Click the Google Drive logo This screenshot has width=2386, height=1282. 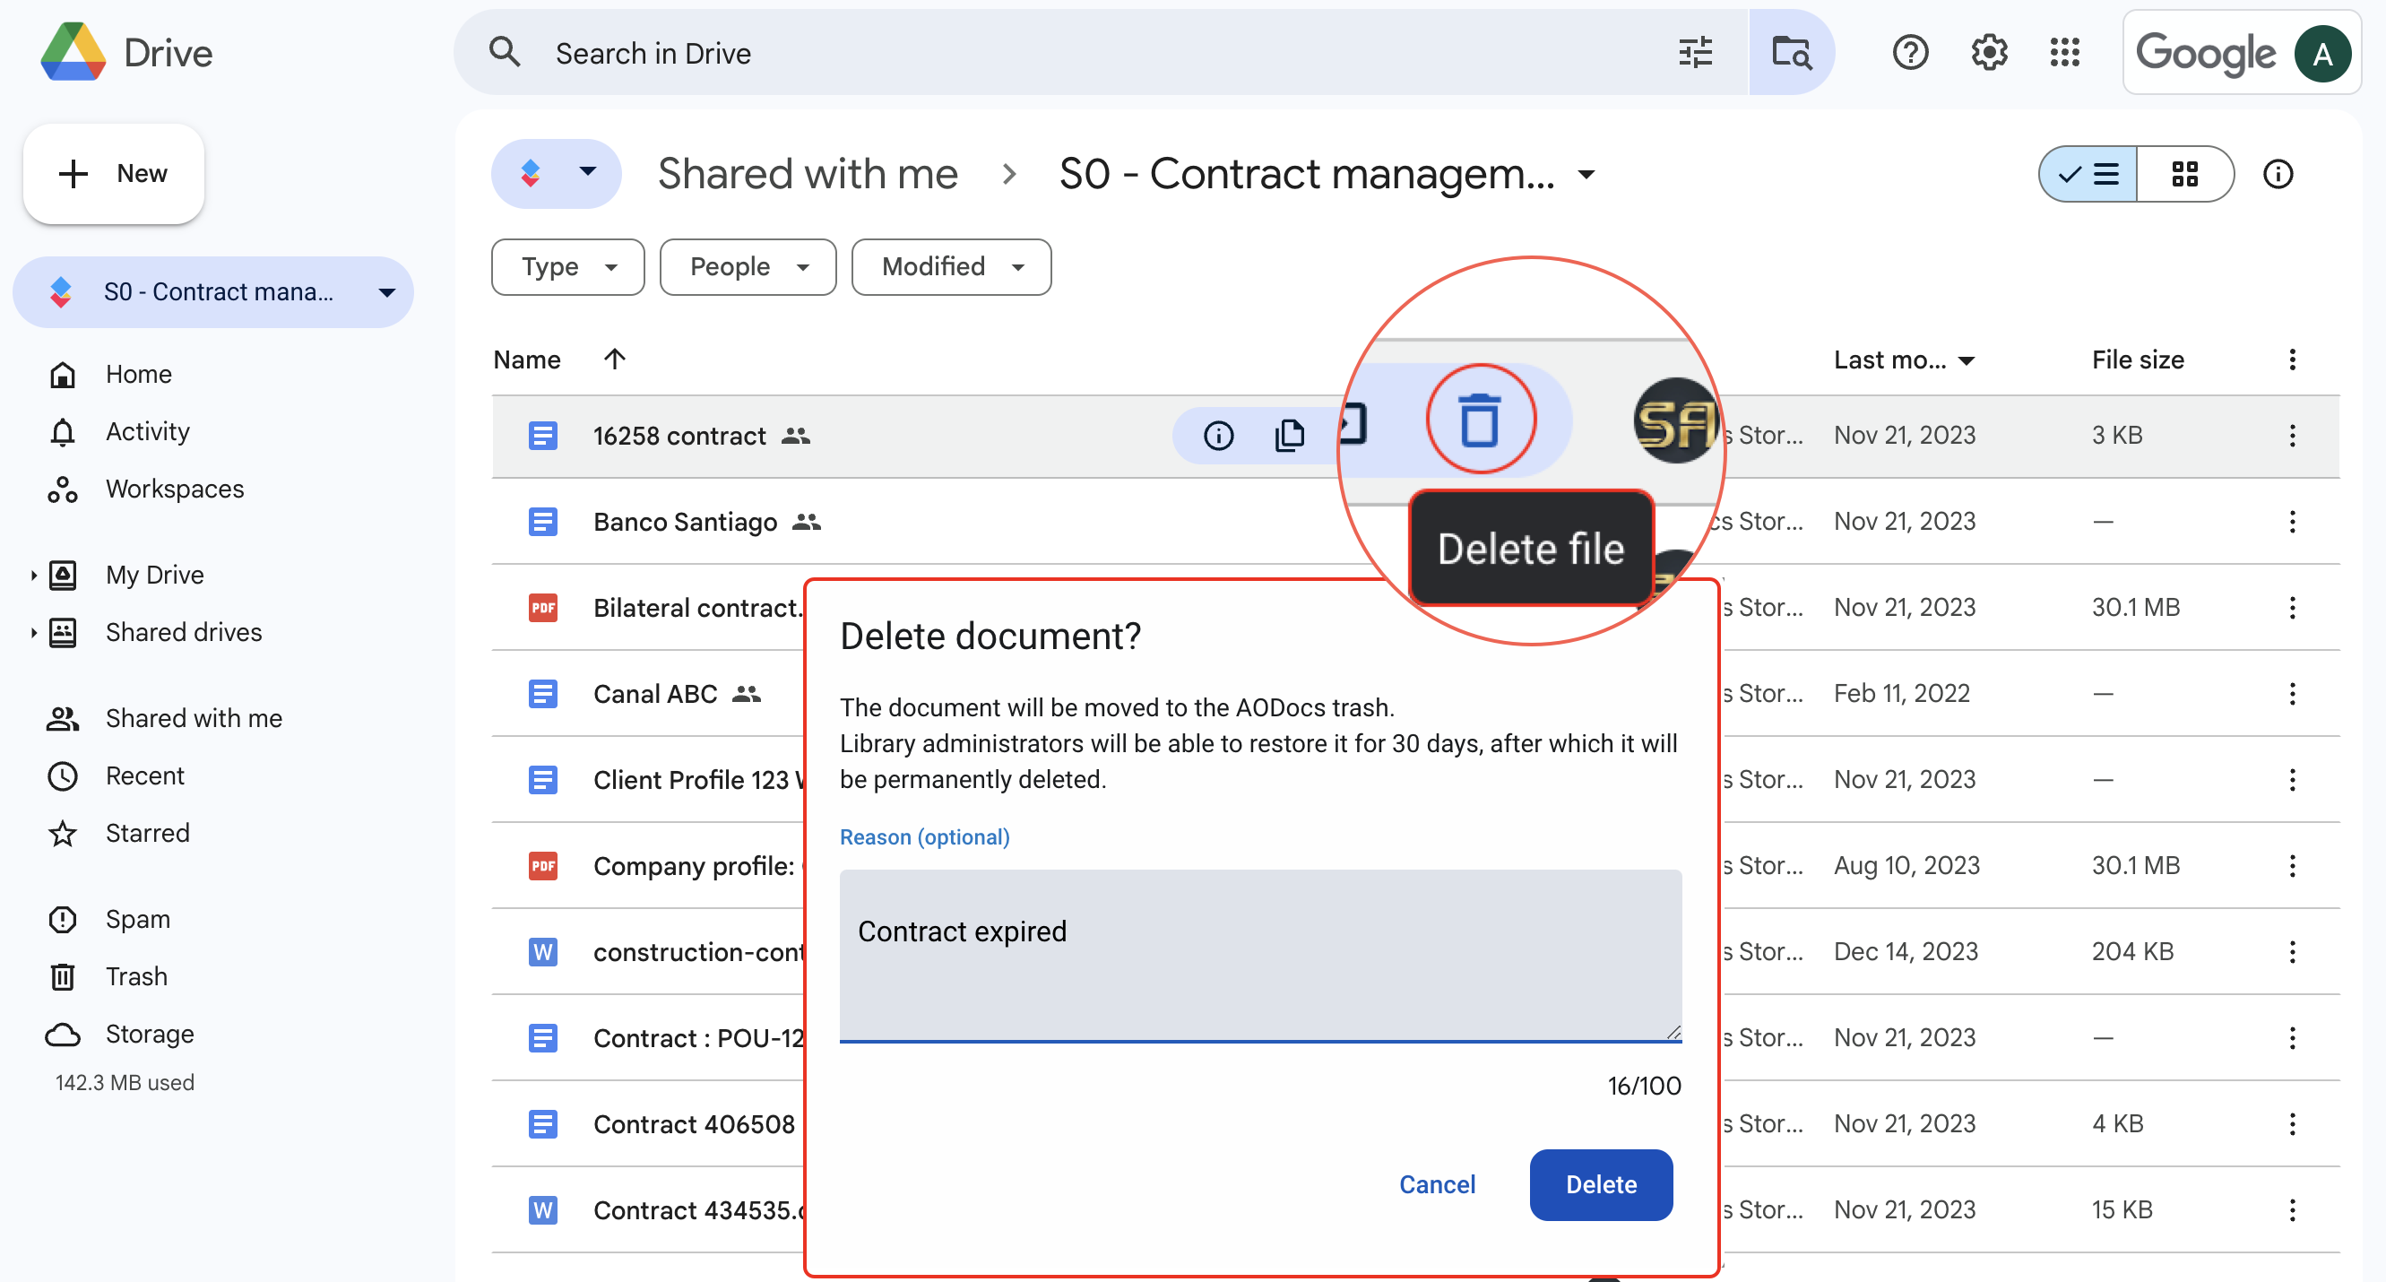pos(73,53)
